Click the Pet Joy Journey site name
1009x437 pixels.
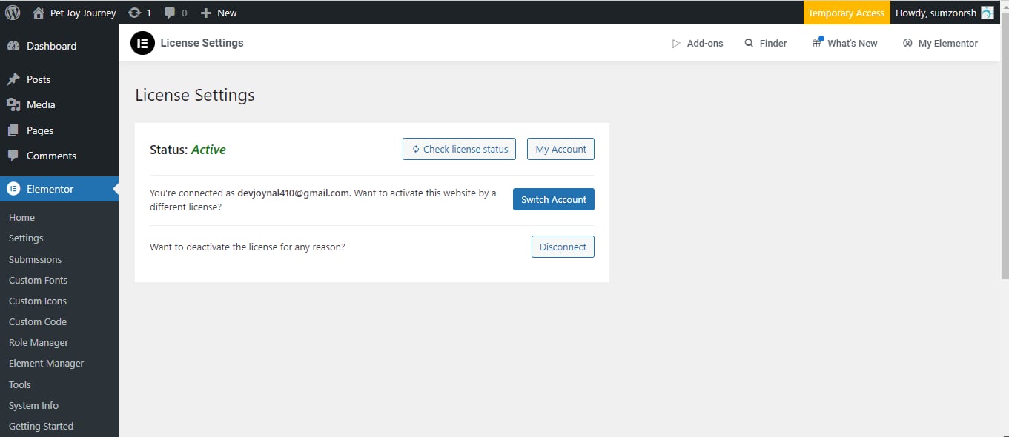(83, 13)
